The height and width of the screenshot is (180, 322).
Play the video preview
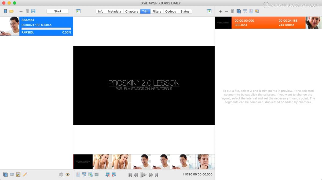coord(144,175)
